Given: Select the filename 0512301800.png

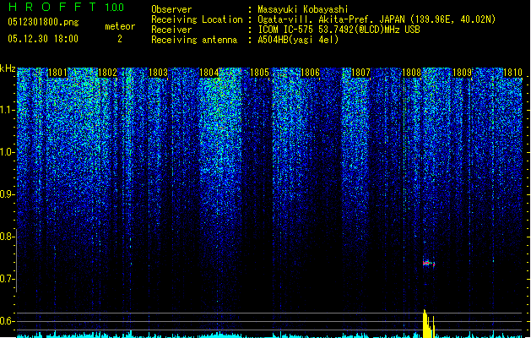Looking at the screenshot, I should [x=43, y=22].
